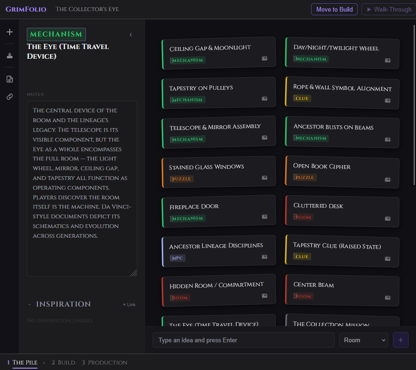Open the document notes icon in sidebar
The height and width of the screenshot is (370, 416).
click(10, 79)
